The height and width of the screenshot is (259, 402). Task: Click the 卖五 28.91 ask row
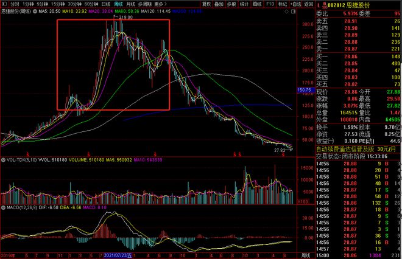coord(358,21)
